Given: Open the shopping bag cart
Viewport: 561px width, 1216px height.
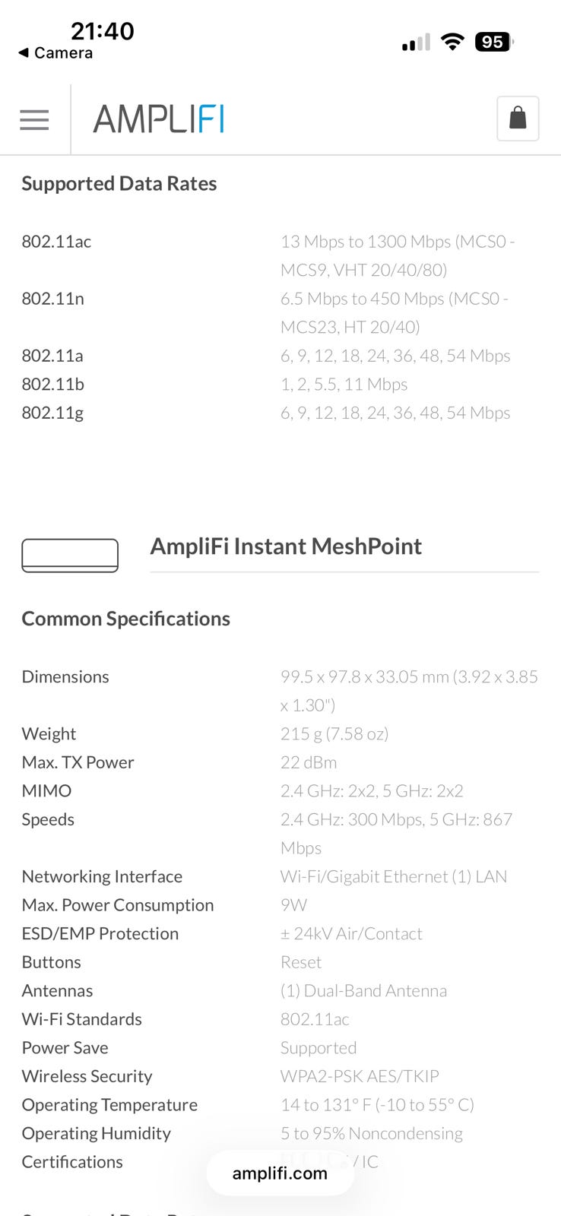Looking at the screenshot, I should (518, 119).
